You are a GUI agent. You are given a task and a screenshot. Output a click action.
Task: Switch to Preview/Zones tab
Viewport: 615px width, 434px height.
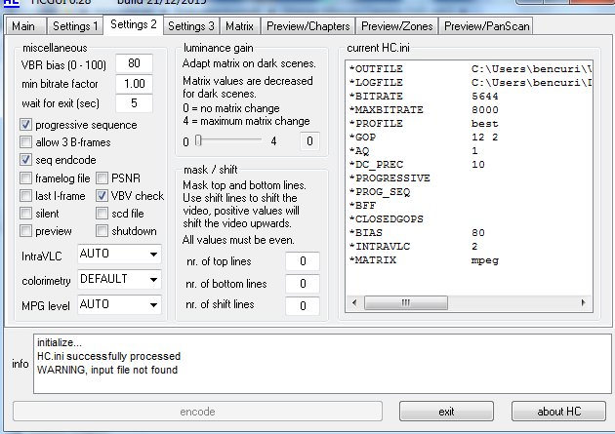396,26
